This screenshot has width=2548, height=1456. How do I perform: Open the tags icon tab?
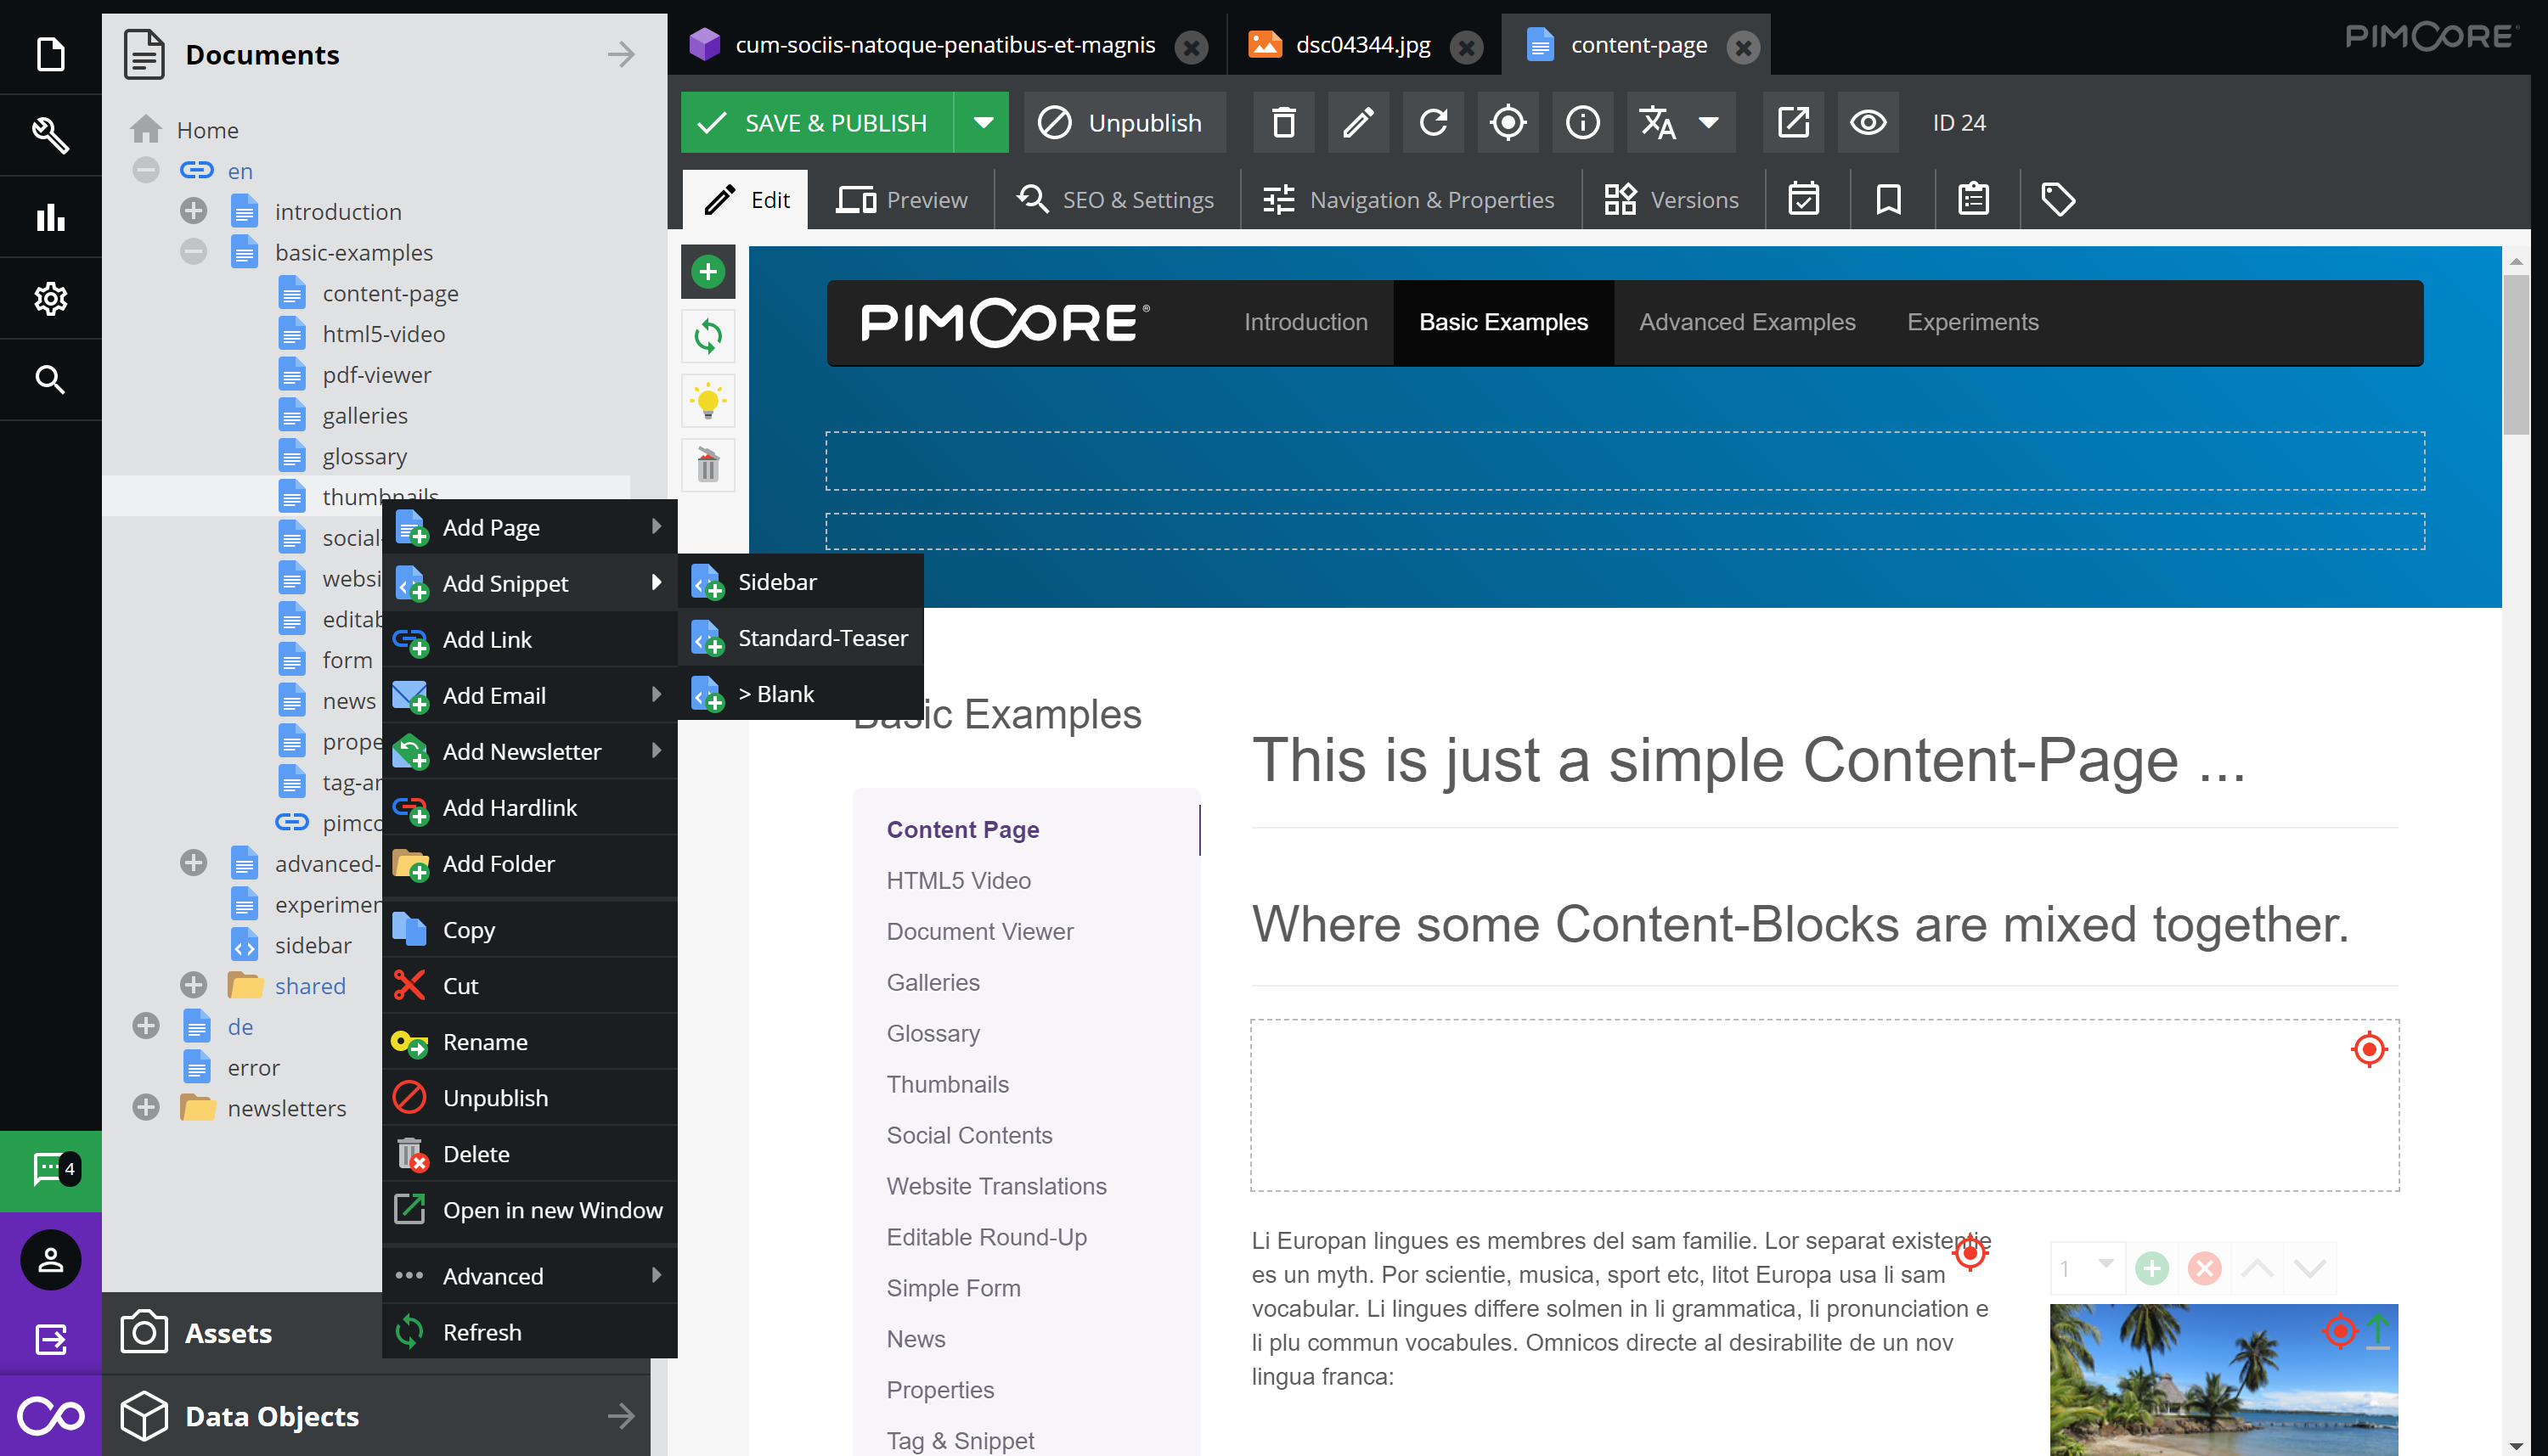(x=2057, y=200)
